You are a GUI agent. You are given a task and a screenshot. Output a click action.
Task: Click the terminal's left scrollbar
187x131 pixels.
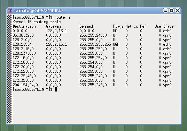click(9, 69)
